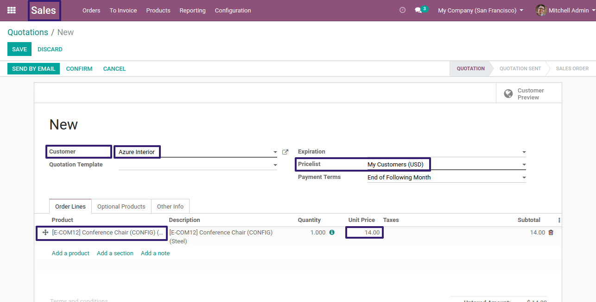596x302 pixels.
Task: Click the Conference Chair (Steel) description cell
Action: coord(221,237)
